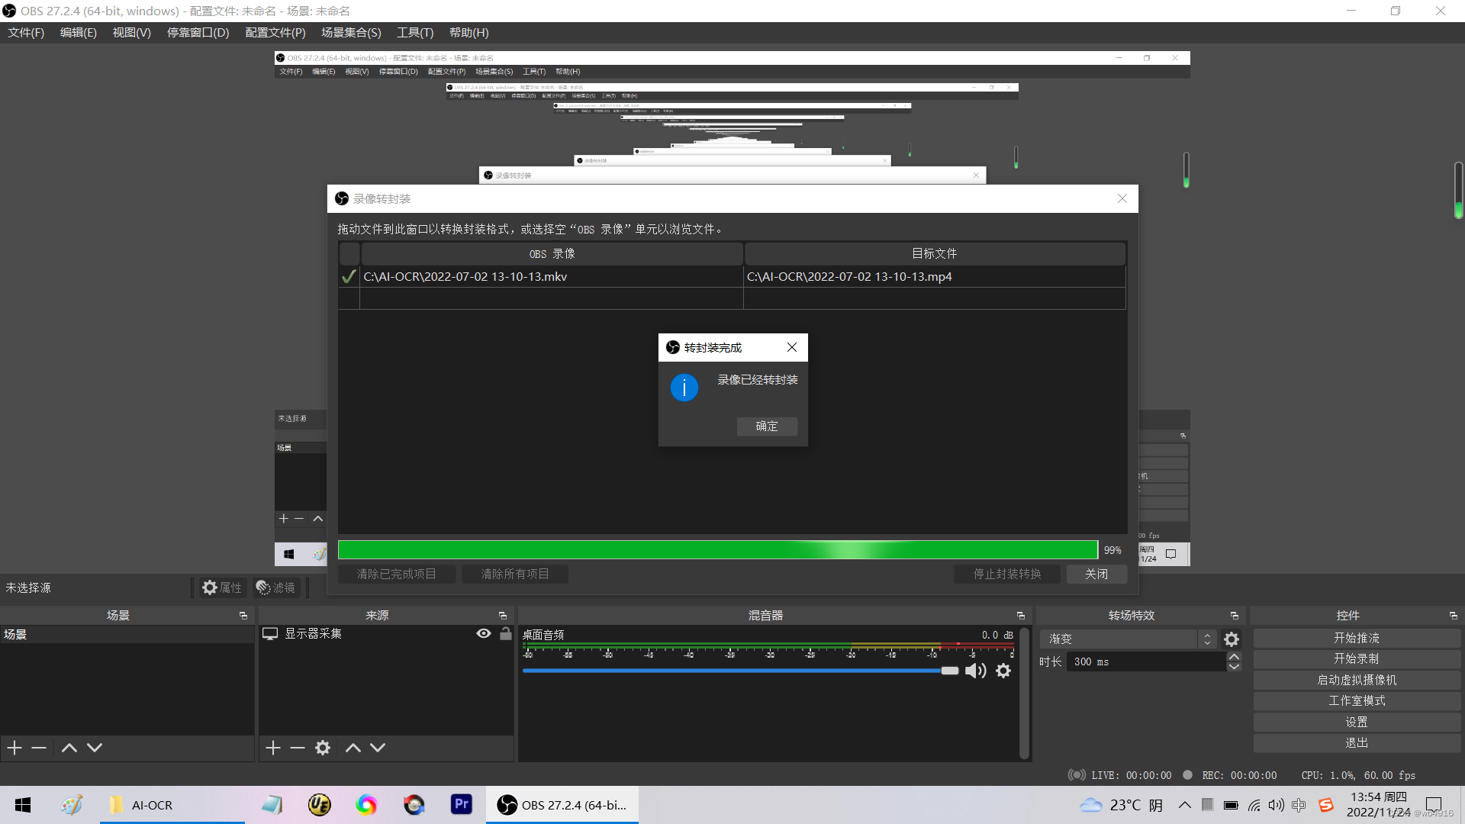1465x824 pixels.
Task: Open the 渐变 transition dropdown
Action: (1129, 639)
